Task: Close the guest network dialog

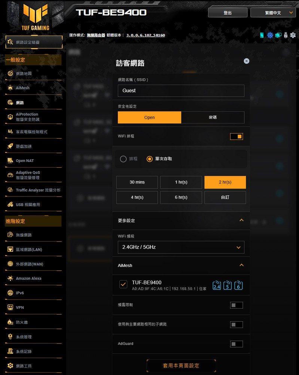Action: (x=246, y=61)
